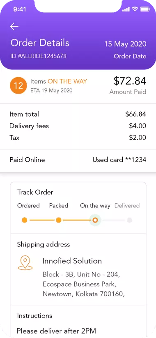
Task: Click the Wi-Fi status icon
Action: click(x=135, y=9)
